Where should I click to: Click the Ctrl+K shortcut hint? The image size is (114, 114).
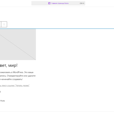pos(82,3)
